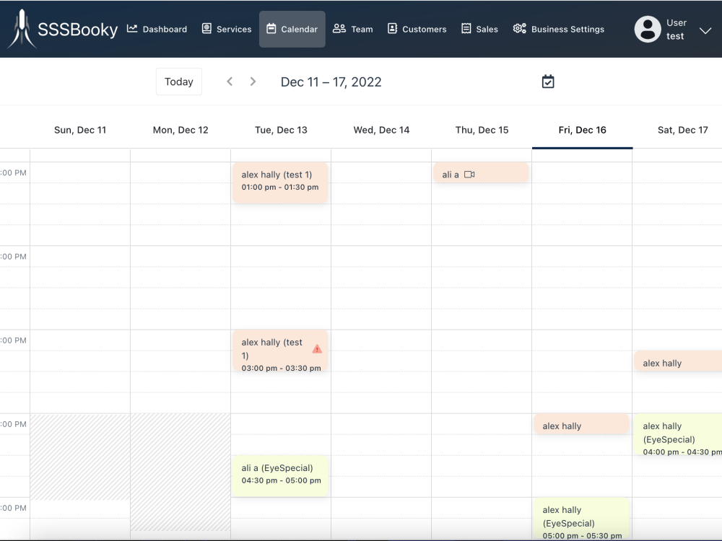This screenshot has height=541, width=722.
Task: Click the Today button
Action: coord(179,82)
